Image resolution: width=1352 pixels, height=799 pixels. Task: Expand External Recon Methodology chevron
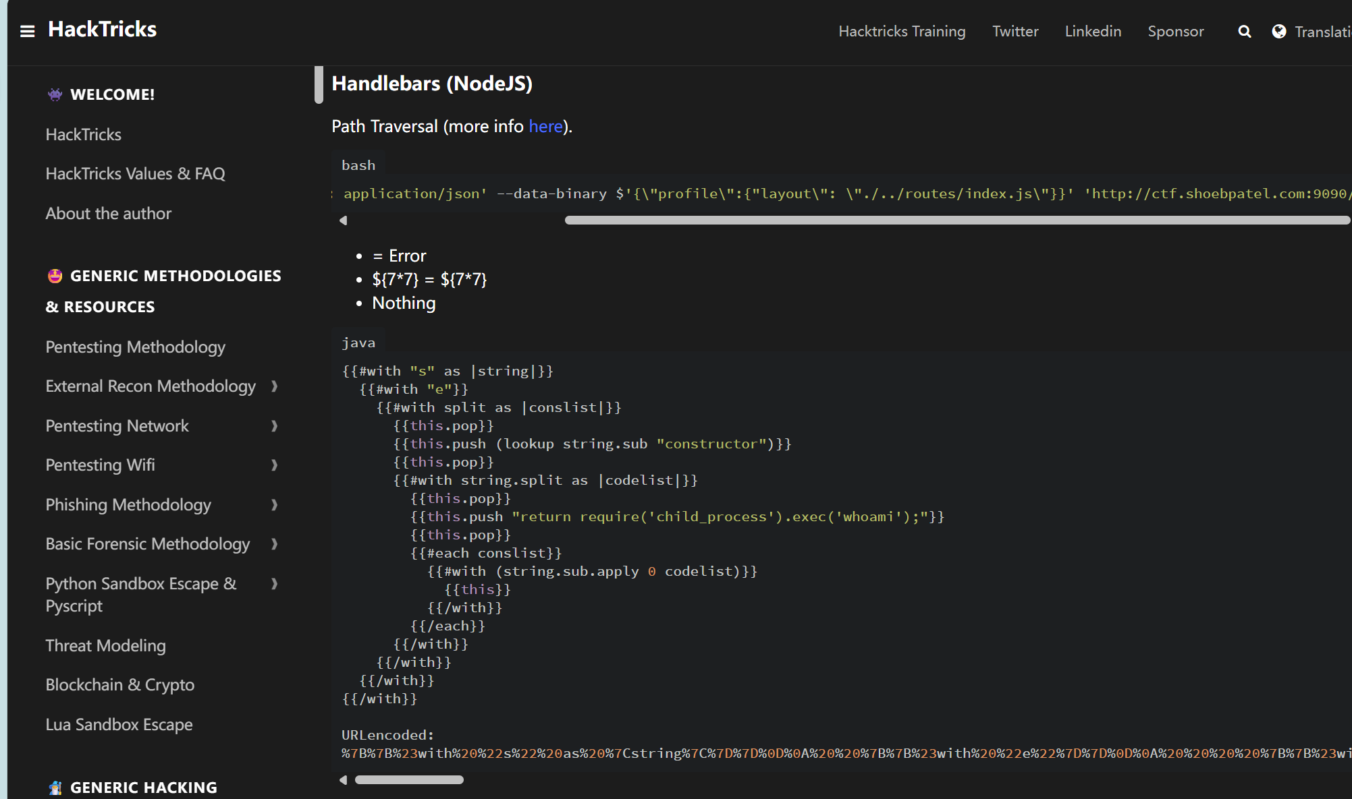coord(274,386)
